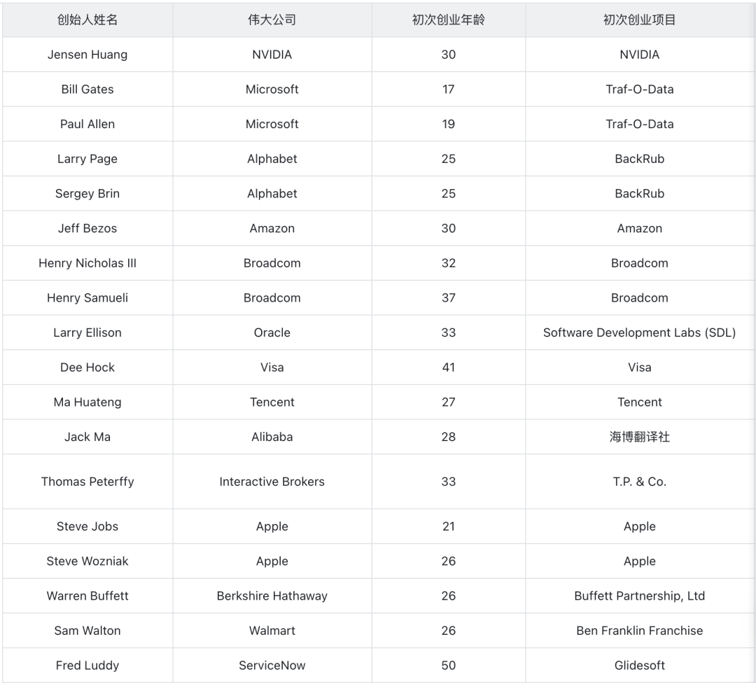Image resolution: width=756 pixels, height=683 pixels.
Task: Select the Jeff Bezos cell
Action: (87, 228)
